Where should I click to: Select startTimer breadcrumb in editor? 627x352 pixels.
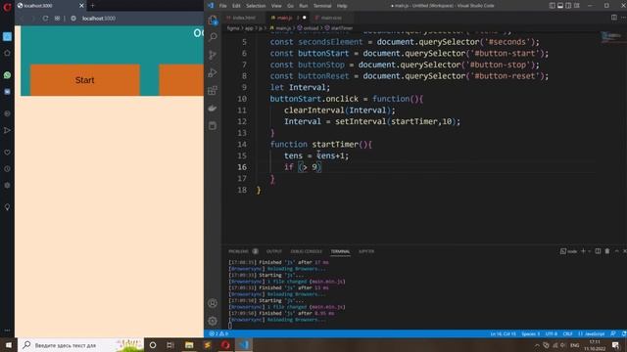click(339, 28)
